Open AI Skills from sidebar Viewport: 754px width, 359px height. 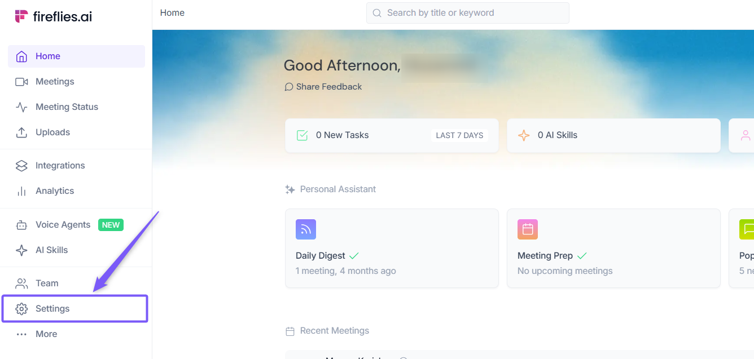[x=76, y=250]
